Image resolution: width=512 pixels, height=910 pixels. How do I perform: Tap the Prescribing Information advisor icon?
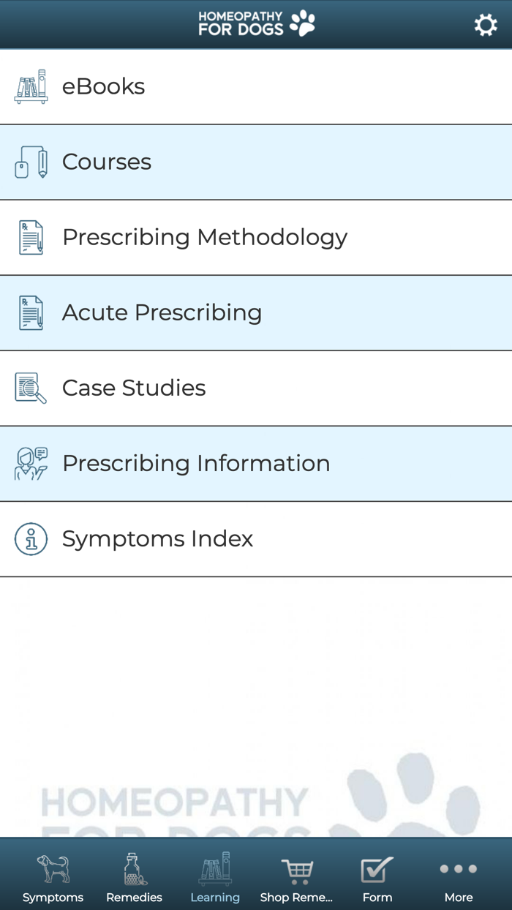point(31,464)
